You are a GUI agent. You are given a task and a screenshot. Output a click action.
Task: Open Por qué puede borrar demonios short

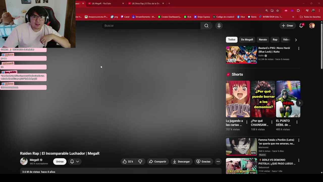[x=263, y=99]
